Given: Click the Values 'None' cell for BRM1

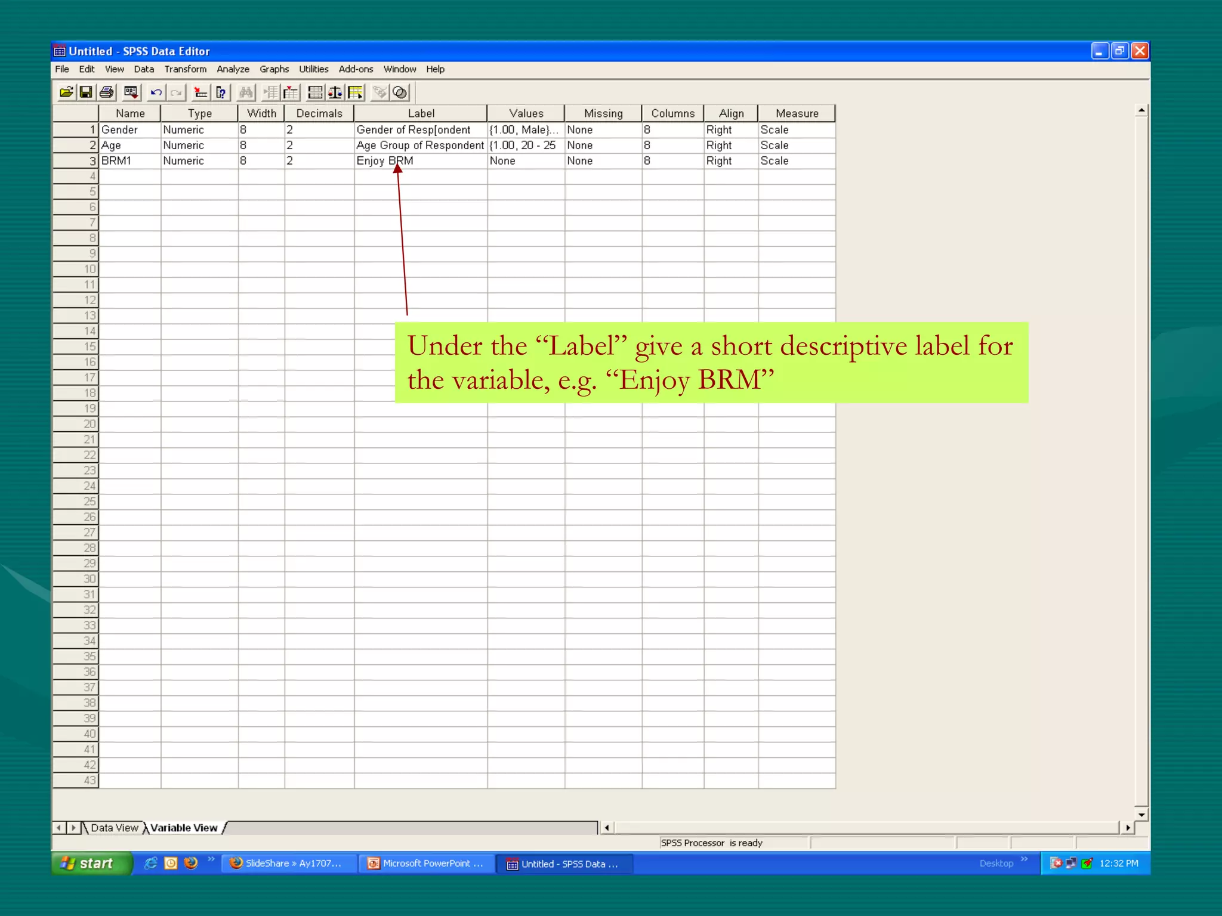Looking at the screenshot, I should [x=526, y=161].
